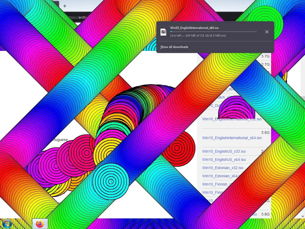Open a new tab with the plus button

tap(65, 6)
